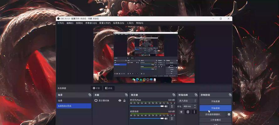The height and width of the screenshot is (125, 279).
Task: Mute the 桌面音频 channel
Action: 166,118
